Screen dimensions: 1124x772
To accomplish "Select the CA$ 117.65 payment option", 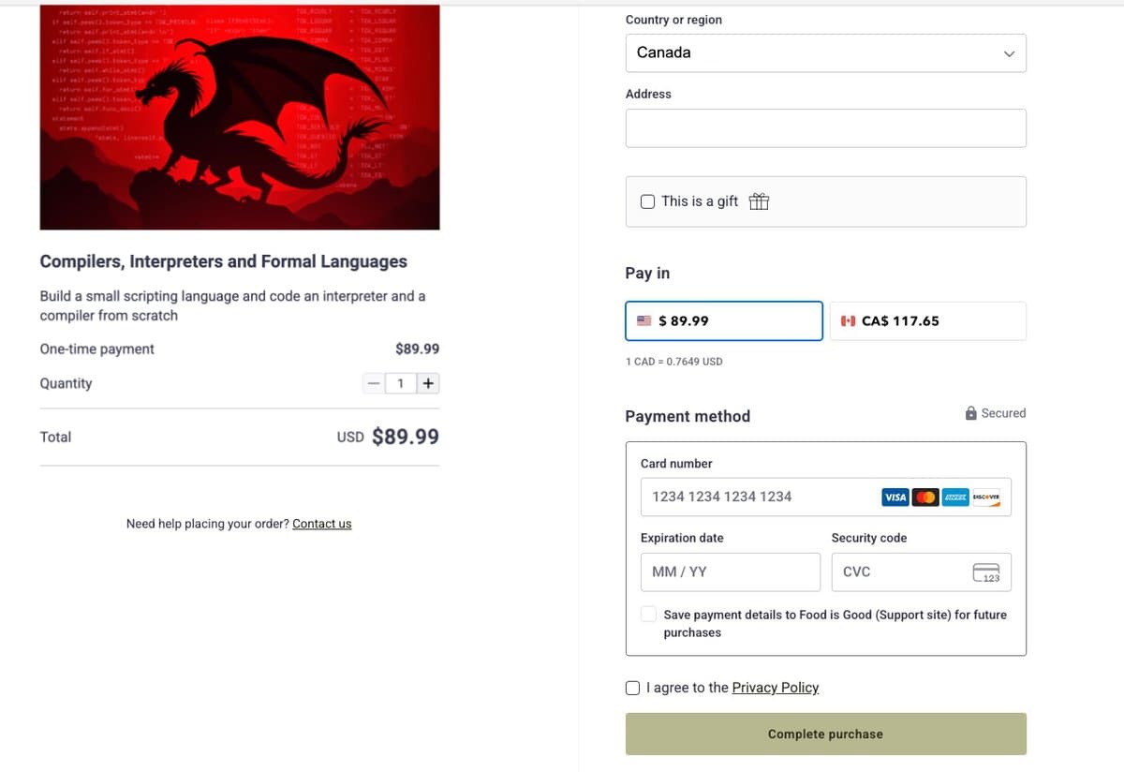I will pos(926,319).
